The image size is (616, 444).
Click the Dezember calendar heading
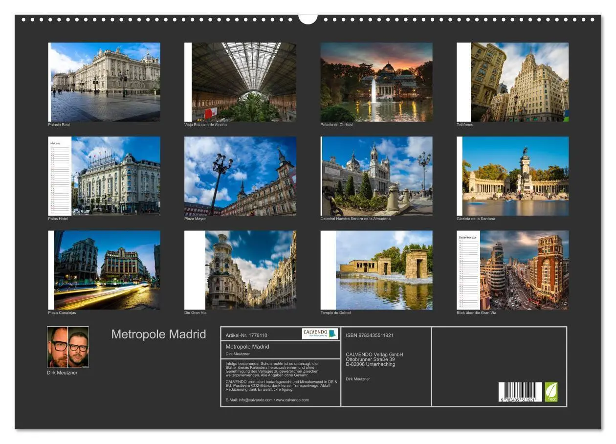point(467,237)
